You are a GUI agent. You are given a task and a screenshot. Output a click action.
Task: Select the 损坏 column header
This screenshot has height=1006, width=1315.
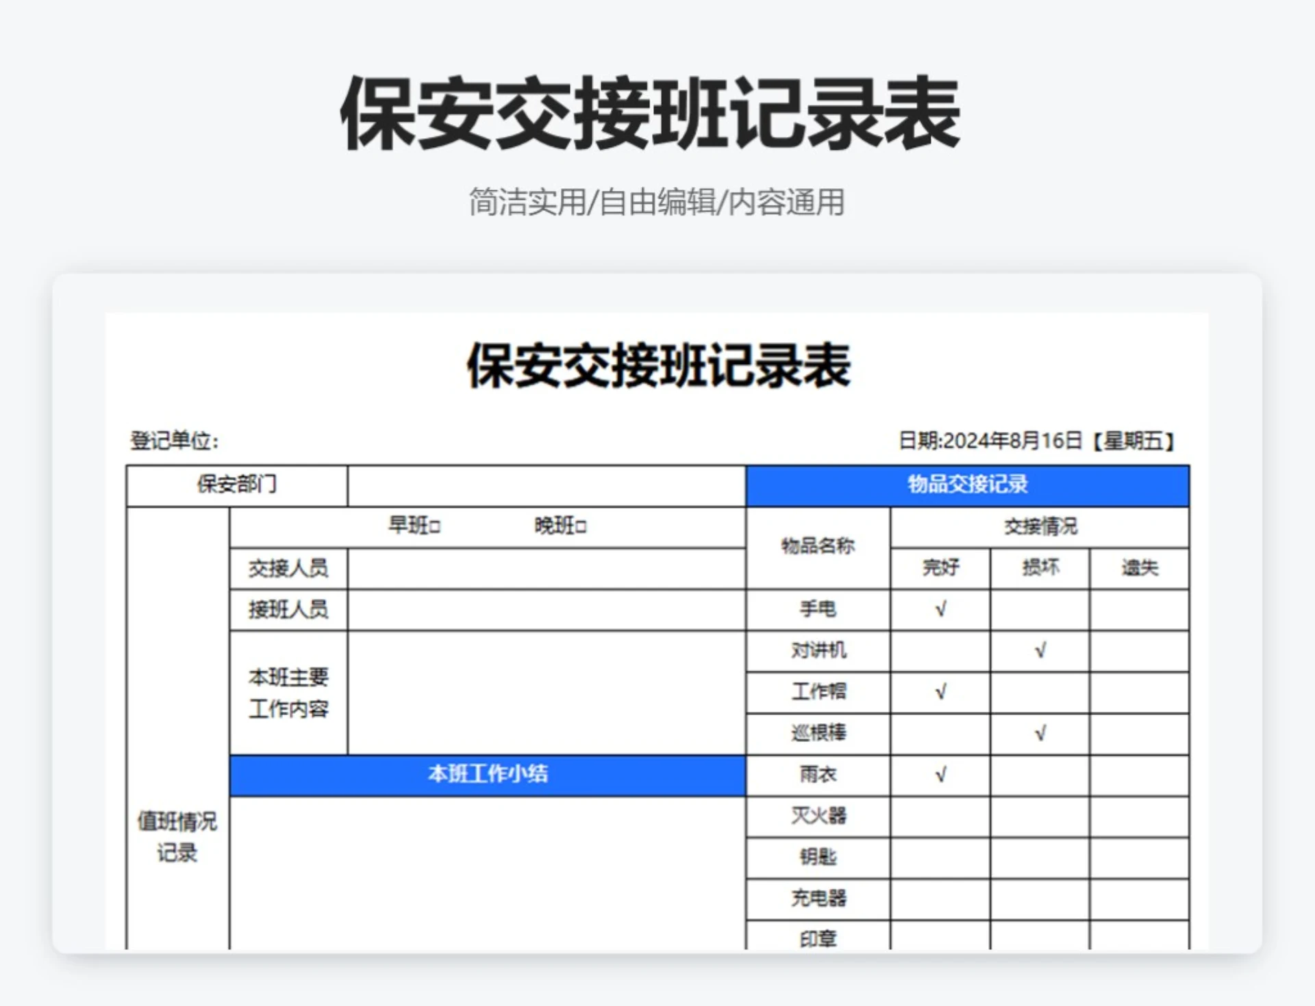click(x=1040, y=568)
